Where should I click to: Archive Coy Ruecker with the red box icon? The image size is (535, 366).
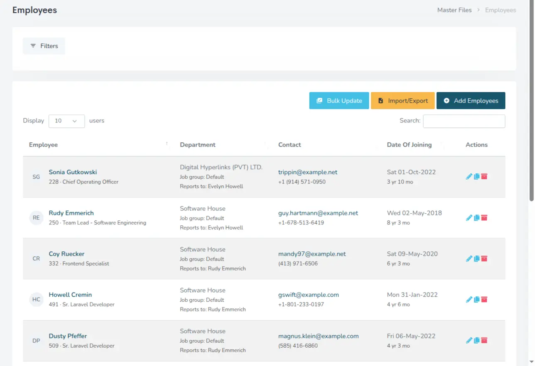point(484,259)
